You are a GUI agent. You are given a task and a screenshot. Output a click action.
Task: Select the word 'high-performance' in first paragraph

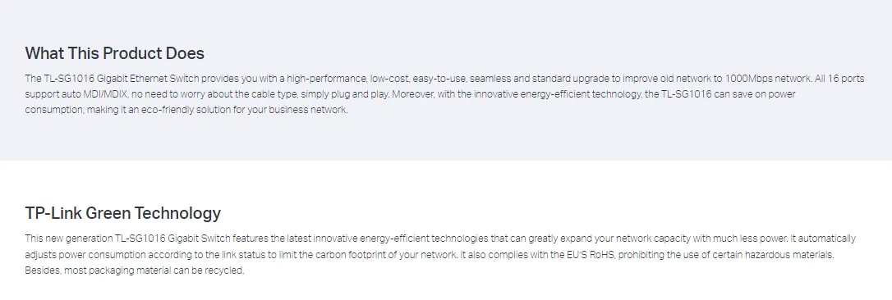(327, 79)
